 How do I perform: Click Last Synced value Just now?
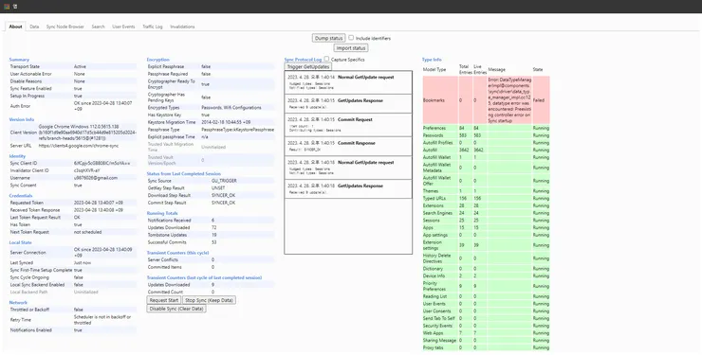(x=83, y=262)
